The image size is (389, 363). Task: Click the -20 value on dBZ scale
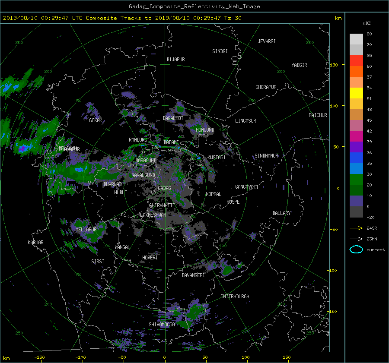click(370, 217)
